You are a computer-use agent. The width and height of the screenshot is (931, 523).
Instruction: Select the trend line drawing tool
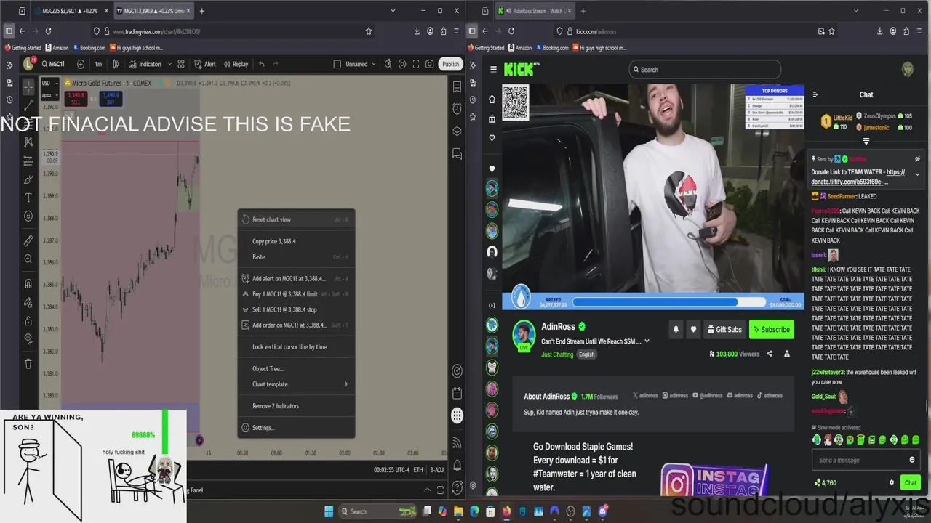[28, 106]
